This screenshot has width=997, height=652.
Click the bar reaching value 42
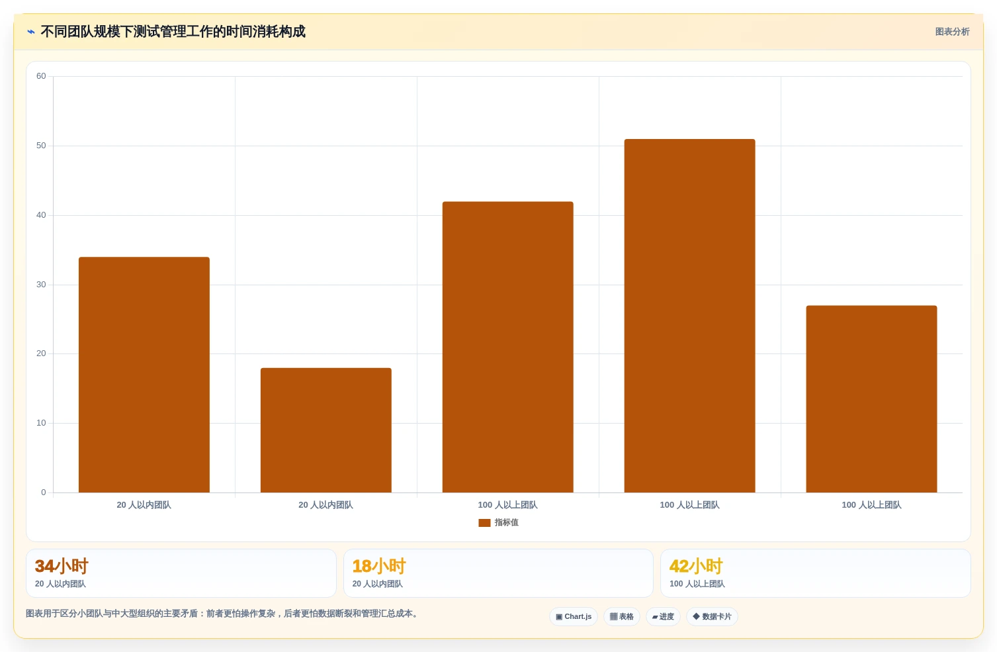click(x=508, y=347)
